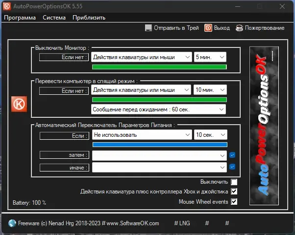
Task: Enable the Выключить checkbox
Action: pyautogui.click(x=234, y=182)
